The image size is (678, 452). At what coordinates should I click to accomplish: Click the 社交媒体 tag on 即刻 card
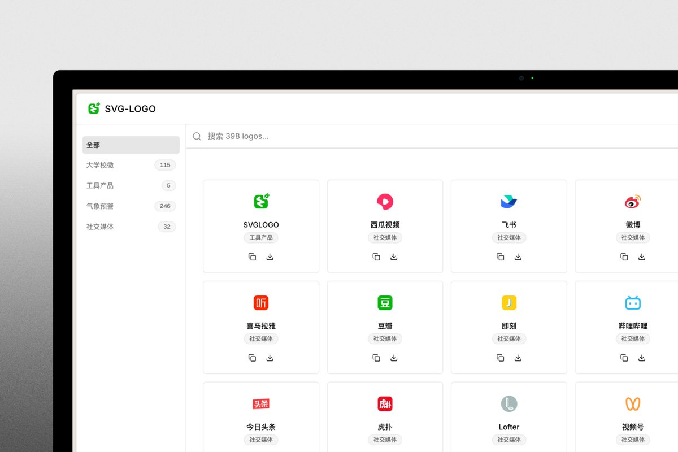click(509, 339)
